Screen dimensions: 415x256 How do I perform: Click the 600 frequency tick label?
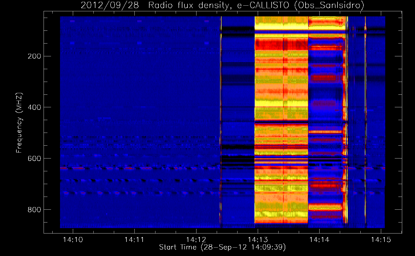(x=34, y=158)
